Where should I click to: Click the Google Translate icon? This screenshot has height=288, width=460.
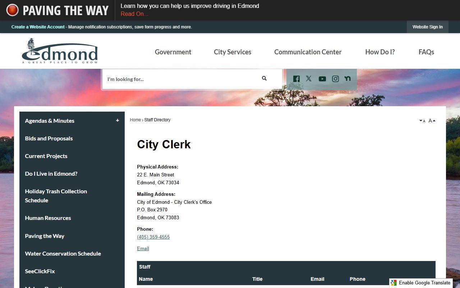394,283
